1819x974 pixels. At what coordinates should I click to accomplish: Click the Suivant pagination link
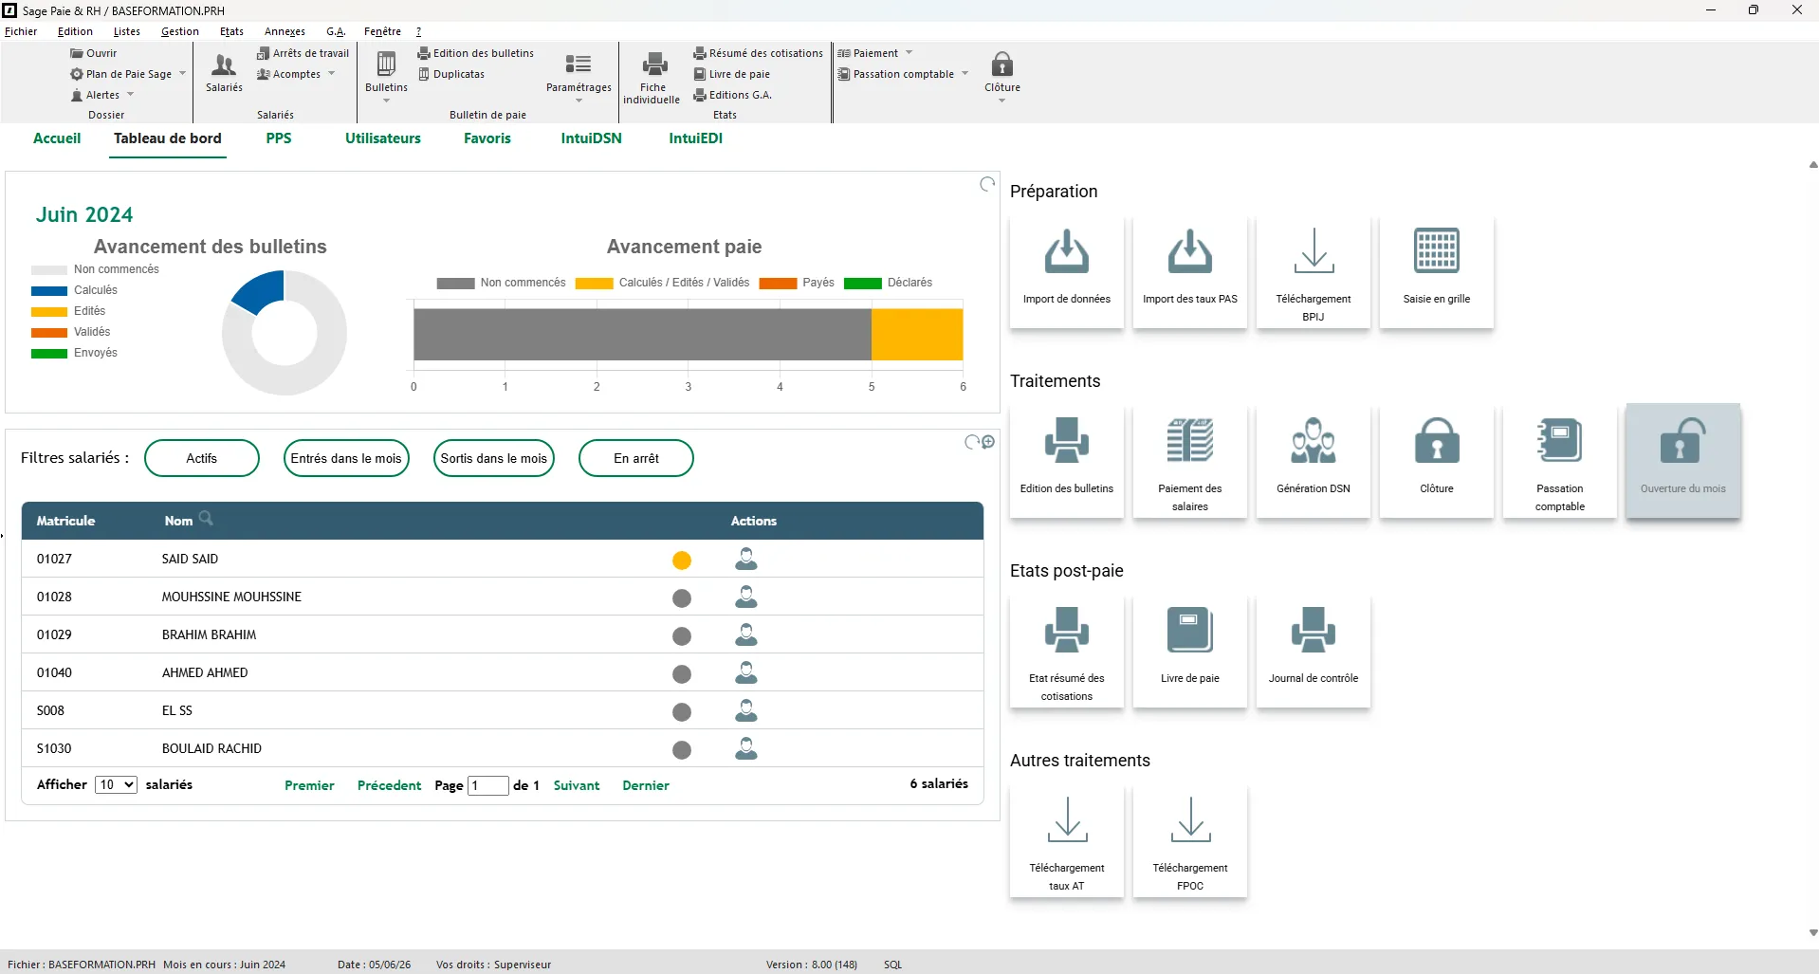(577, 785)
